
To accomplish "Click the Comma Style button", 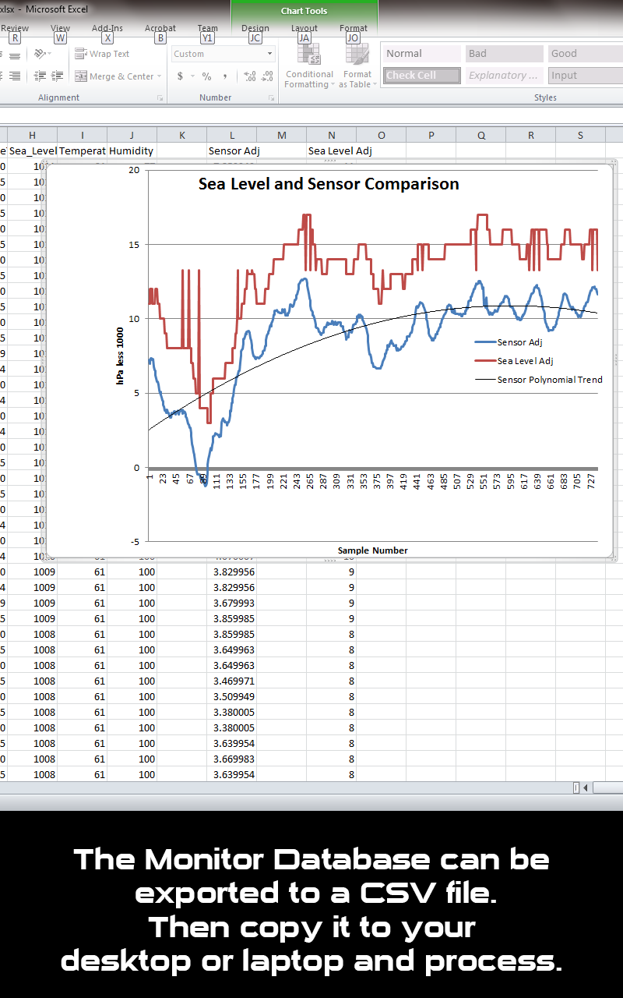I will [225, 76].
